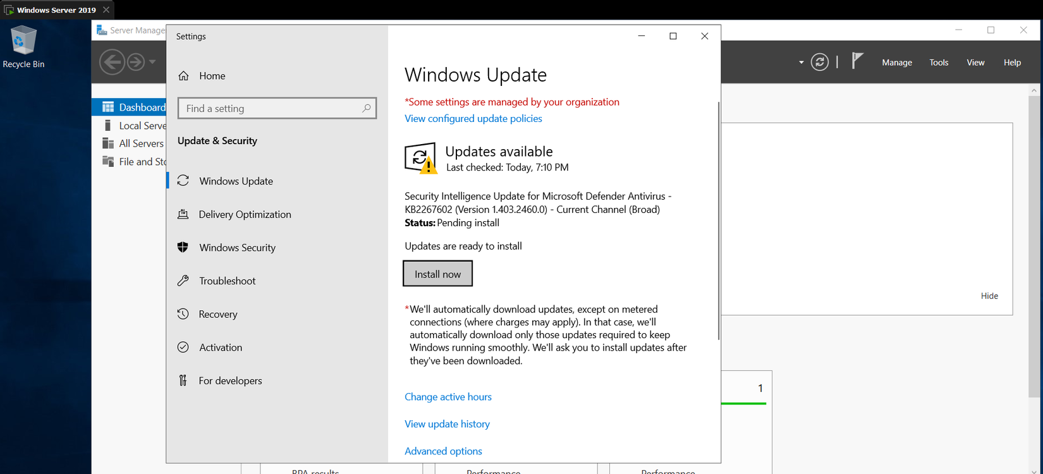
Task: Click the Dashboard icon in Server Manager
Action: pyautogui.click(x=108, y=107)
